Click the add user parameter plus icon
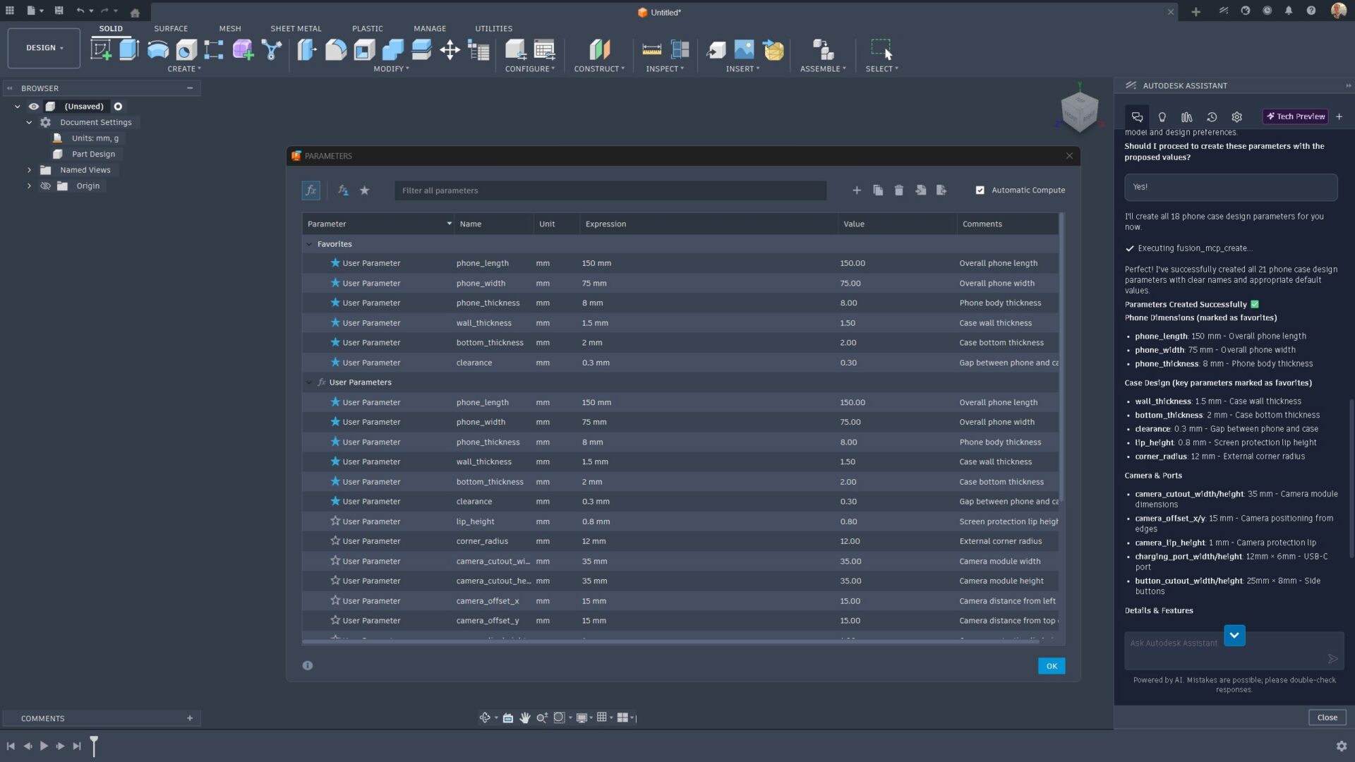1355x762 pixels. [x=856, y=190]
